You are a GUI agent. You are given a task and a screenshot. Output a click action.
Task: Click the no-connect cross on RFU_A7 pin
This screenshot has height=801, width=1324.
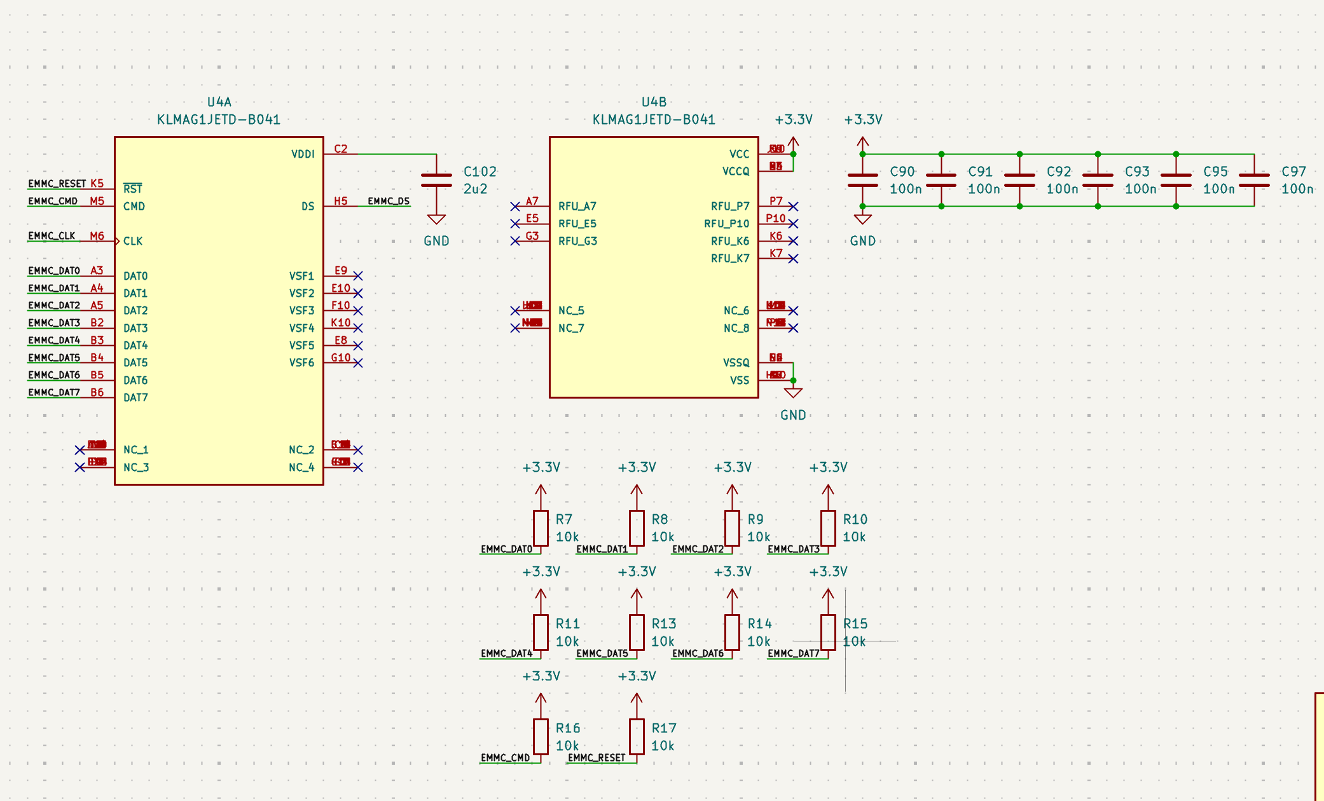coord(514,206)
